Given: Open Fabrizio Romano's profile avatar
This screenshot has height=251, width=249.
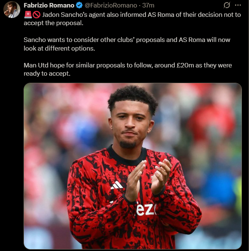Looking at the screenshot, I should pos(12,10).
